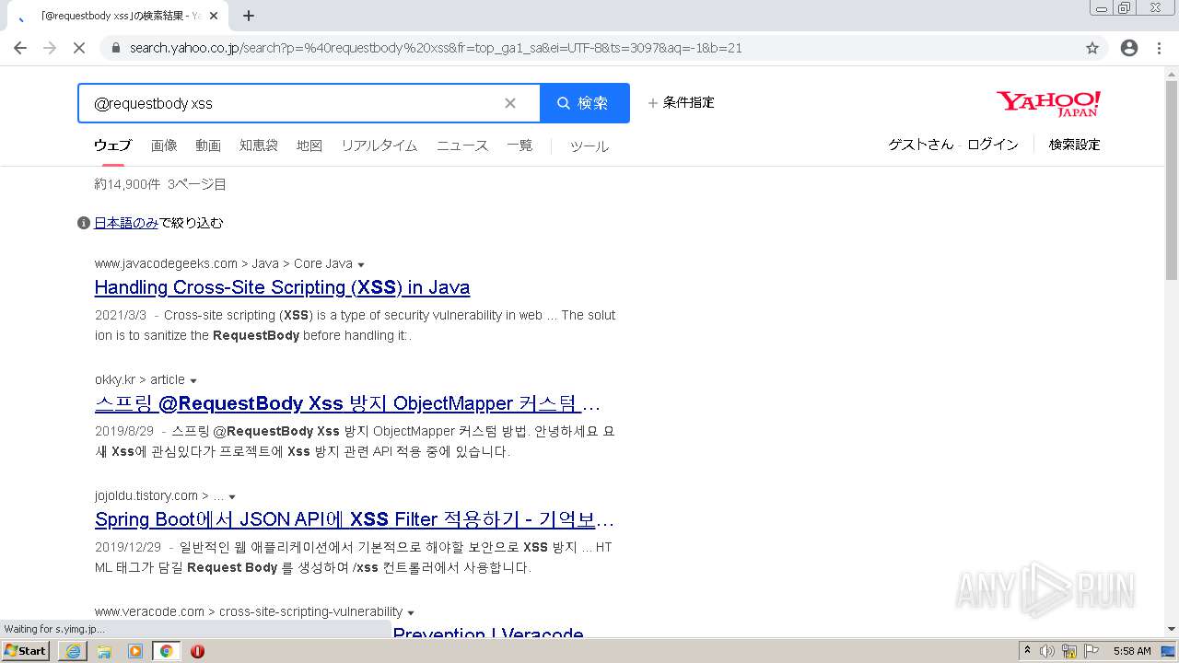Click the ゲストさん guest text
The width and height of the screenshot is (1179, 663).
(x=921, y=145)
